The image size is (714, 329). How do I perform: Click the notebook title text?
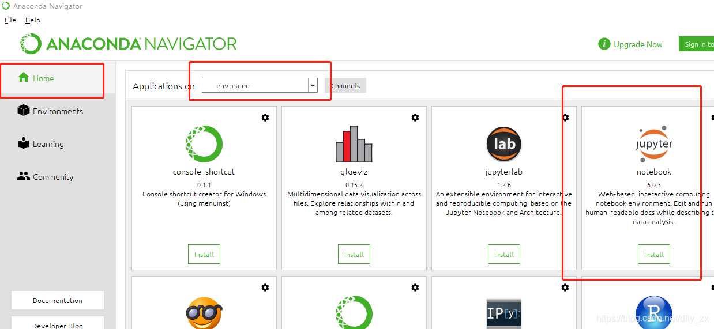pos(654,172)
